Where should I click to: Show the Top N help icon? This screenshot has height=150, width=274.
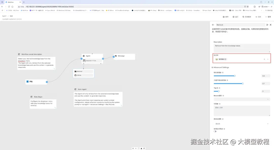point(219,88)
